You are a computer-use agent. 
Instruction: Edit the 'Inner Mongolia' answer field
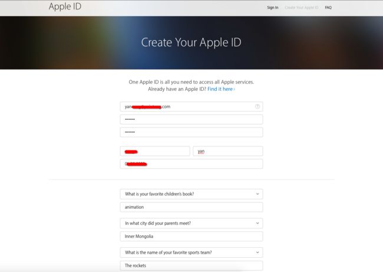pyautogui.click(x=191, y=237)
